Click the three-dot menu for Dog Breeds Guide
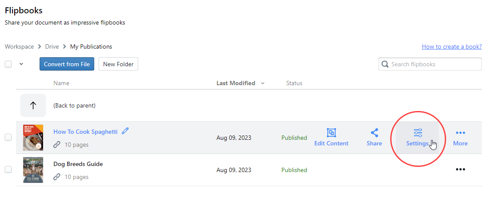The height and width of the screenshot is (197, 490). point(460,169)
